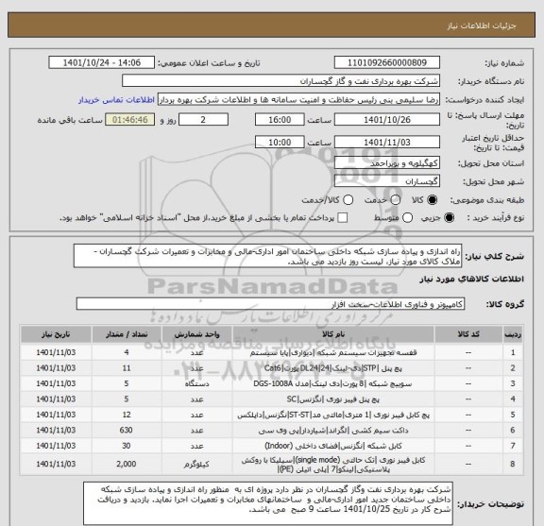Click quantity 30 in the network cable row
Image resolution: width=544 pixels, height=526 pixels.
click(x=127, y=446)
